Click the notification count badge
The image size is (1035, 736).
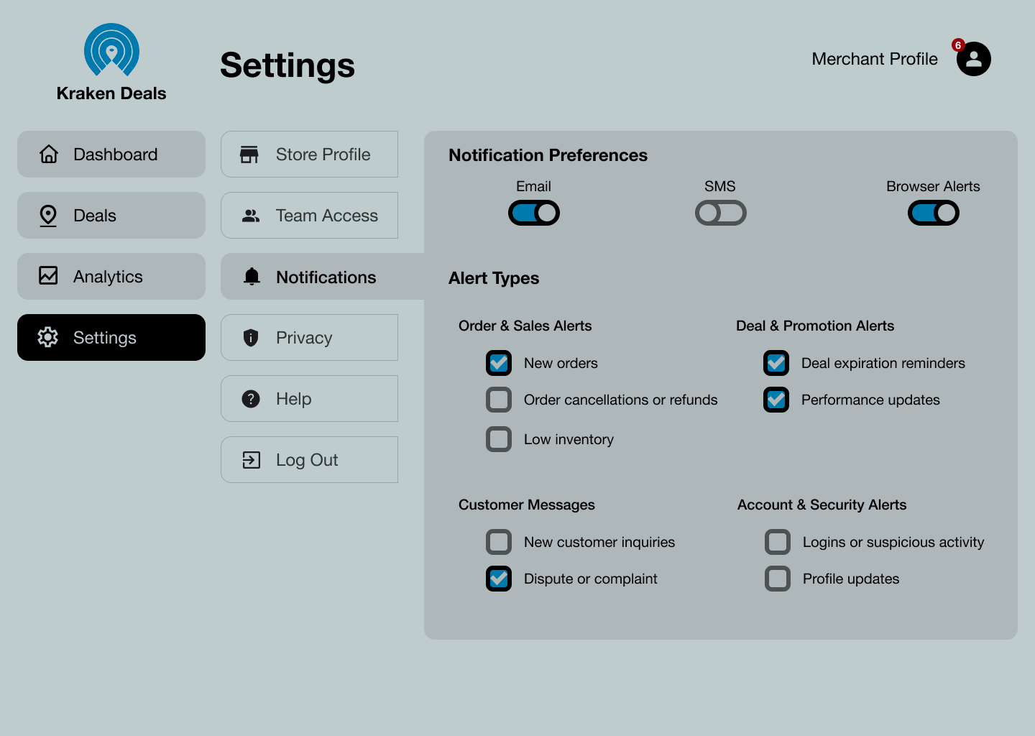958,45
